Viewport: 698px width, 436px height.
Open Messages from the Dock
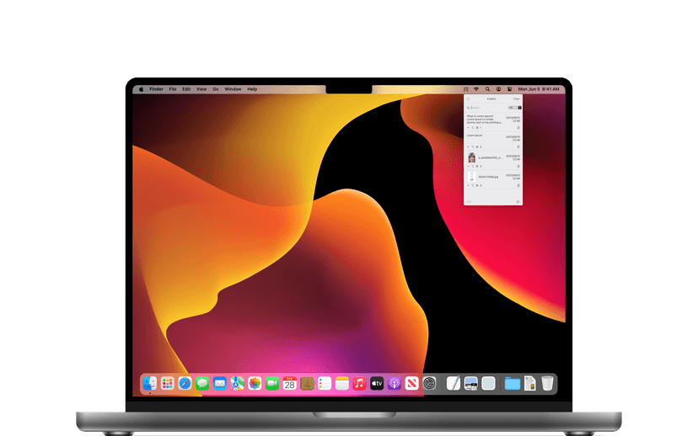202,383
